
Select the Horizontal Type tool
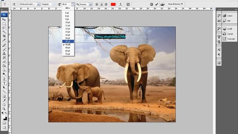(4, 83)
